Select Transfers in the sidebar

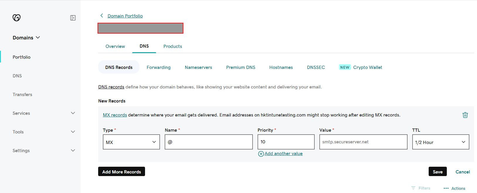(x=22, y=95)
